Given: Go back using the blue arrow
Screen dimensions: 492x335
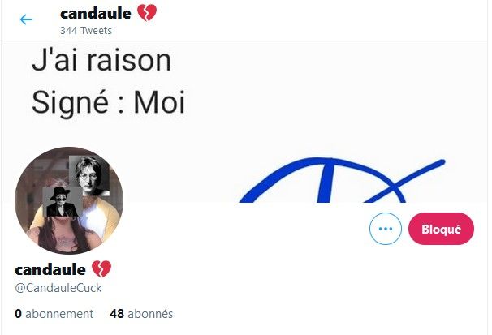Looking at the screenshot, I should pyautogui.click(x=26, y=19).
